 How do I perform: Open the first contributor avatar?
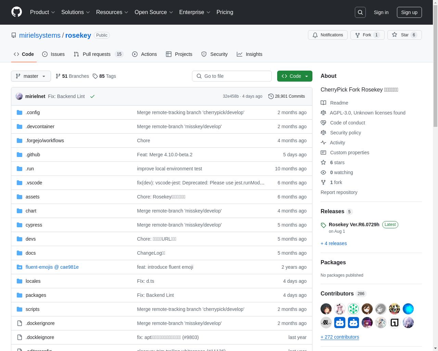click(326, 309)
